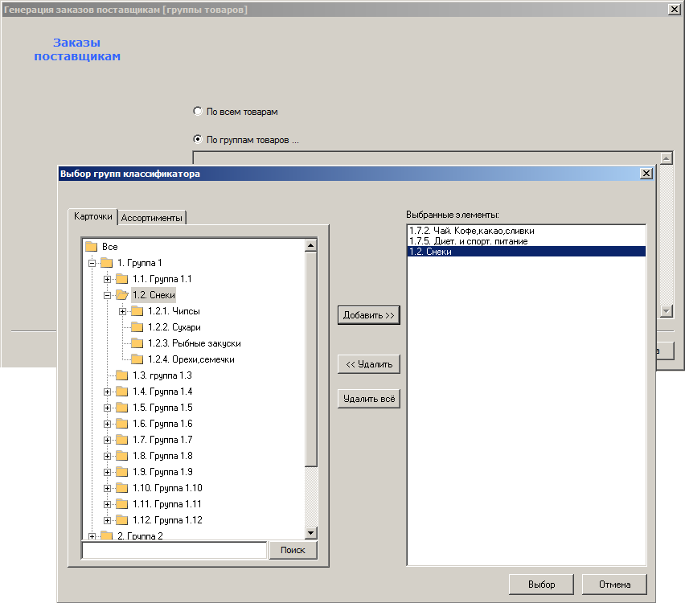685x603 pixels.
Task: Click the folder icon of '1.2.4. Орехи,семечки'
Action: click(x=137, y=359)
